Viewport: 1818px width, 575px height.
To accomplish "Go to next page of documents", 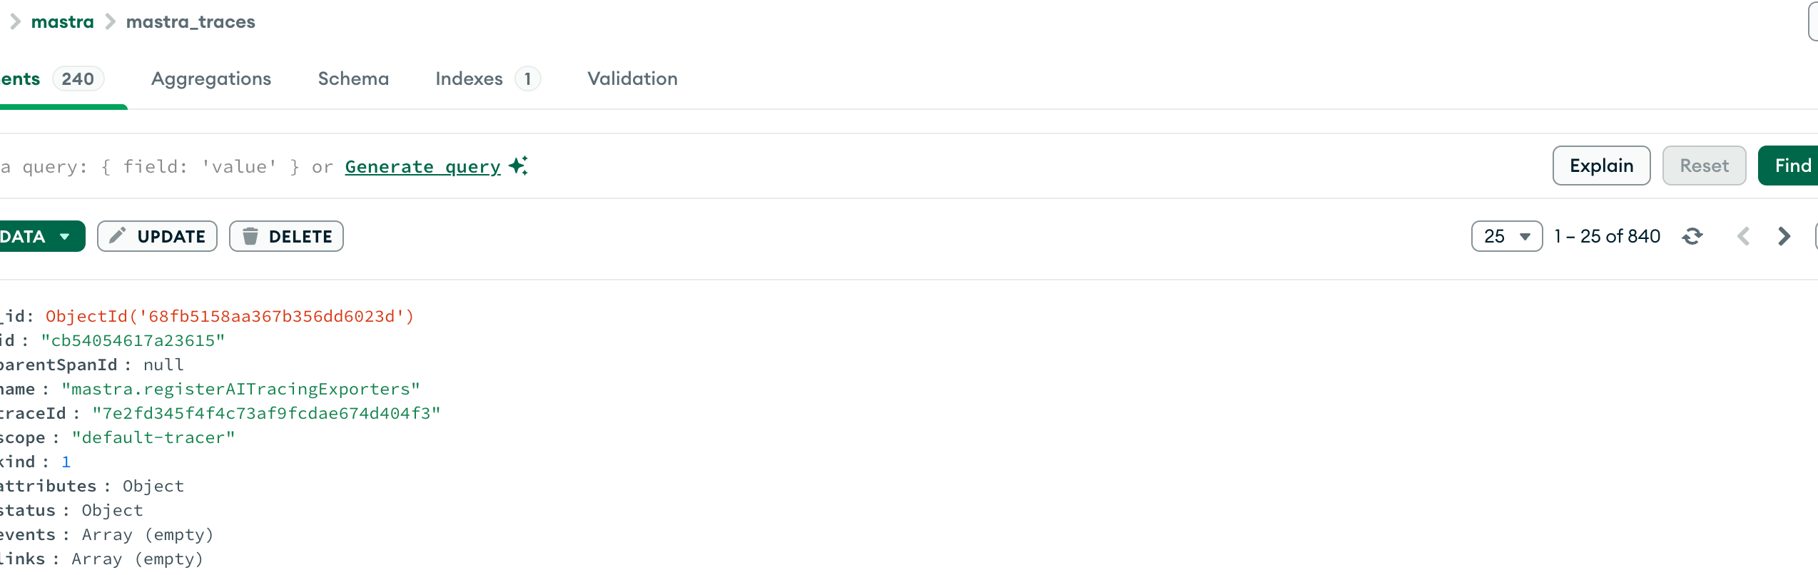I will click(x=1783, y=236).
